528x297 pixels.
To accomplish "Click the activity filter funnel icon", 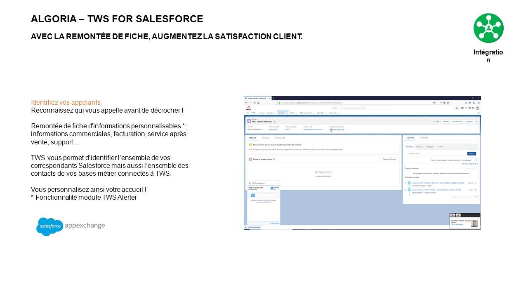I will click(476, 160).
